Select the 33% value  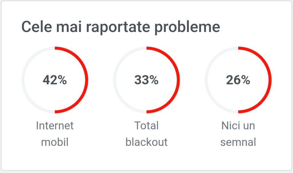pyautogui.click(x=146, y=80)
